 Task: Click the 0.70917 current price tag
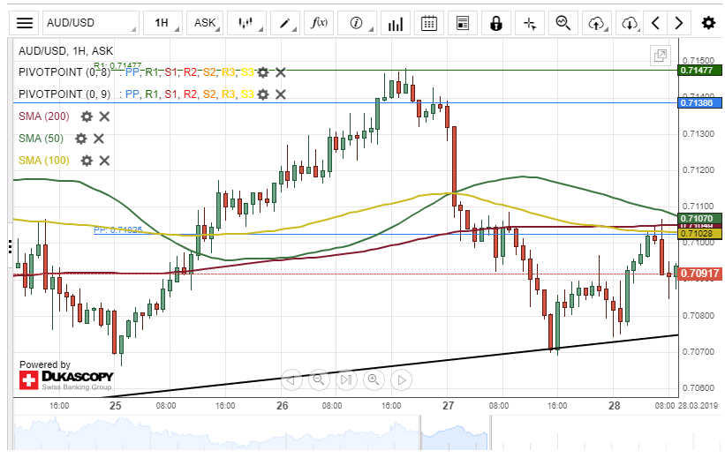(699, 274)
